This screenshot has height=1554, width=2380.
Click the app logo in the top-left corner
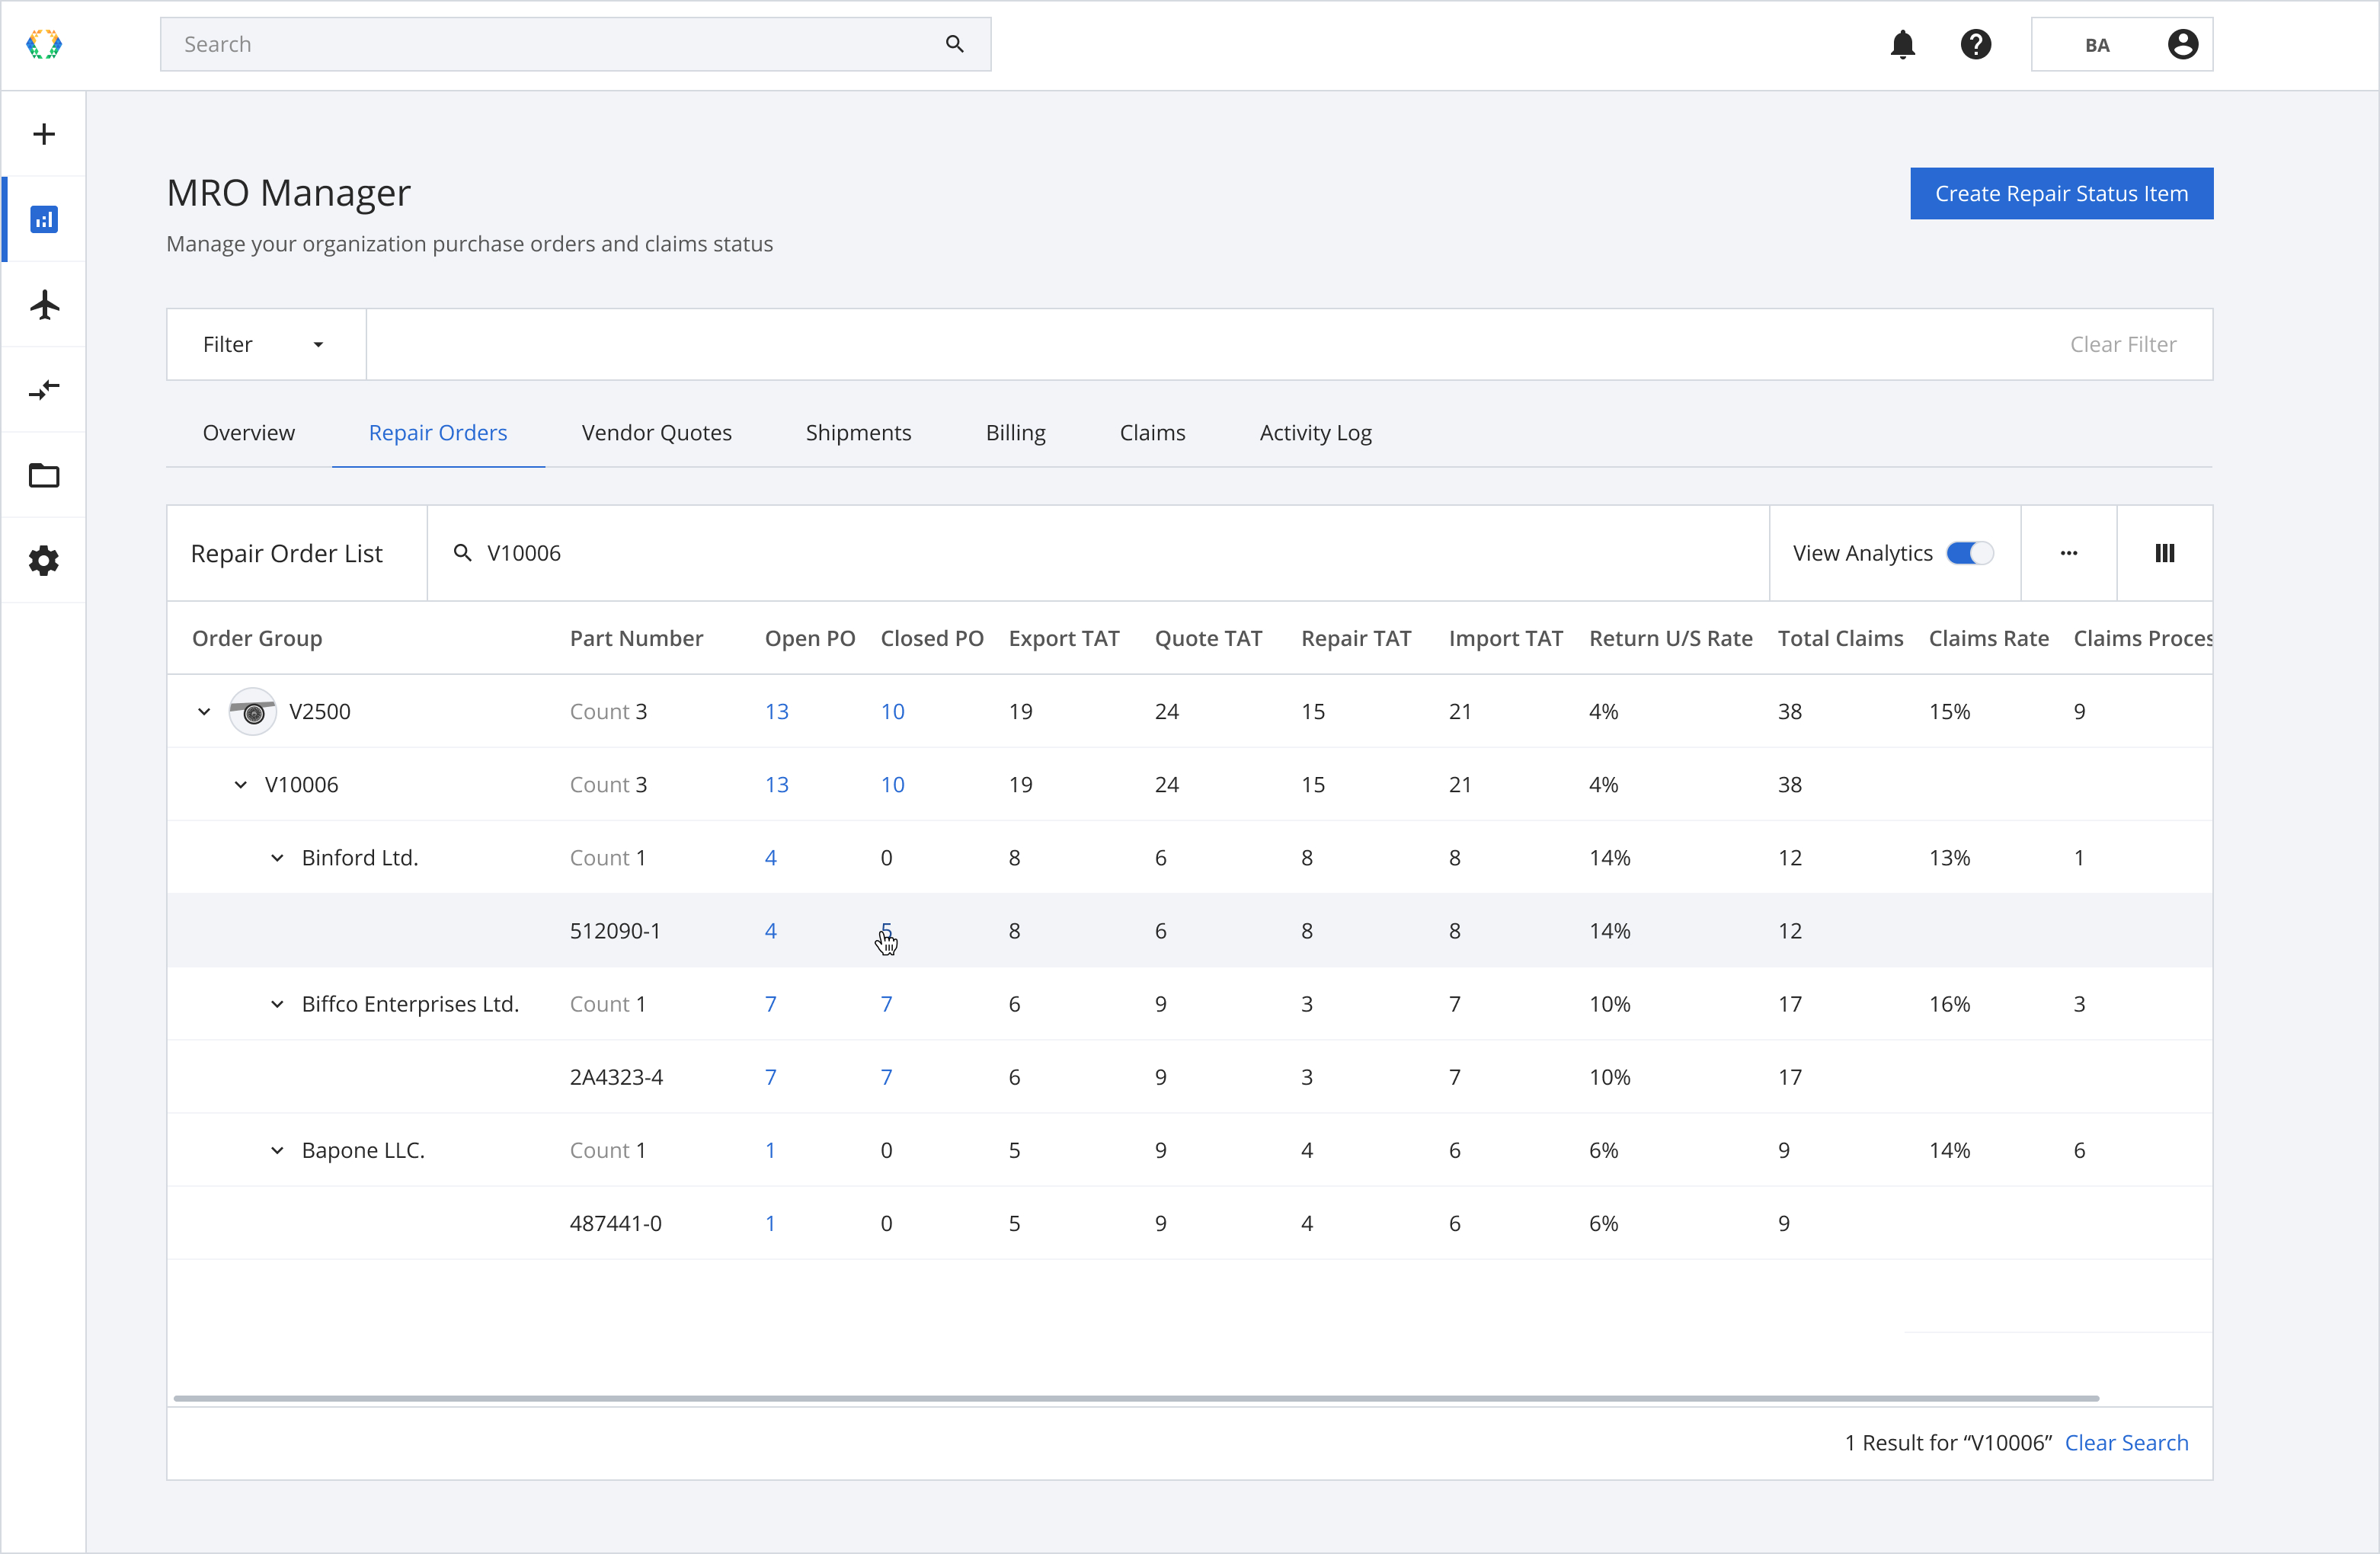tap(44, 44)
